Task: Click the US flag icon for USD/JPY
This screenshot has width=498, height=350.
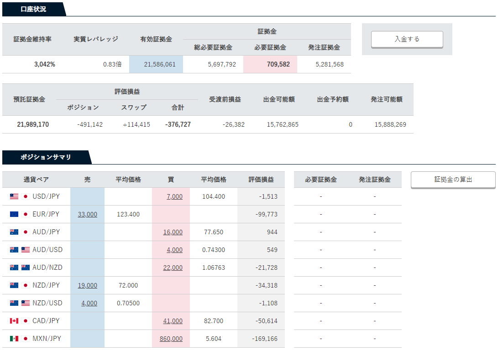Action: click(15, 196)
